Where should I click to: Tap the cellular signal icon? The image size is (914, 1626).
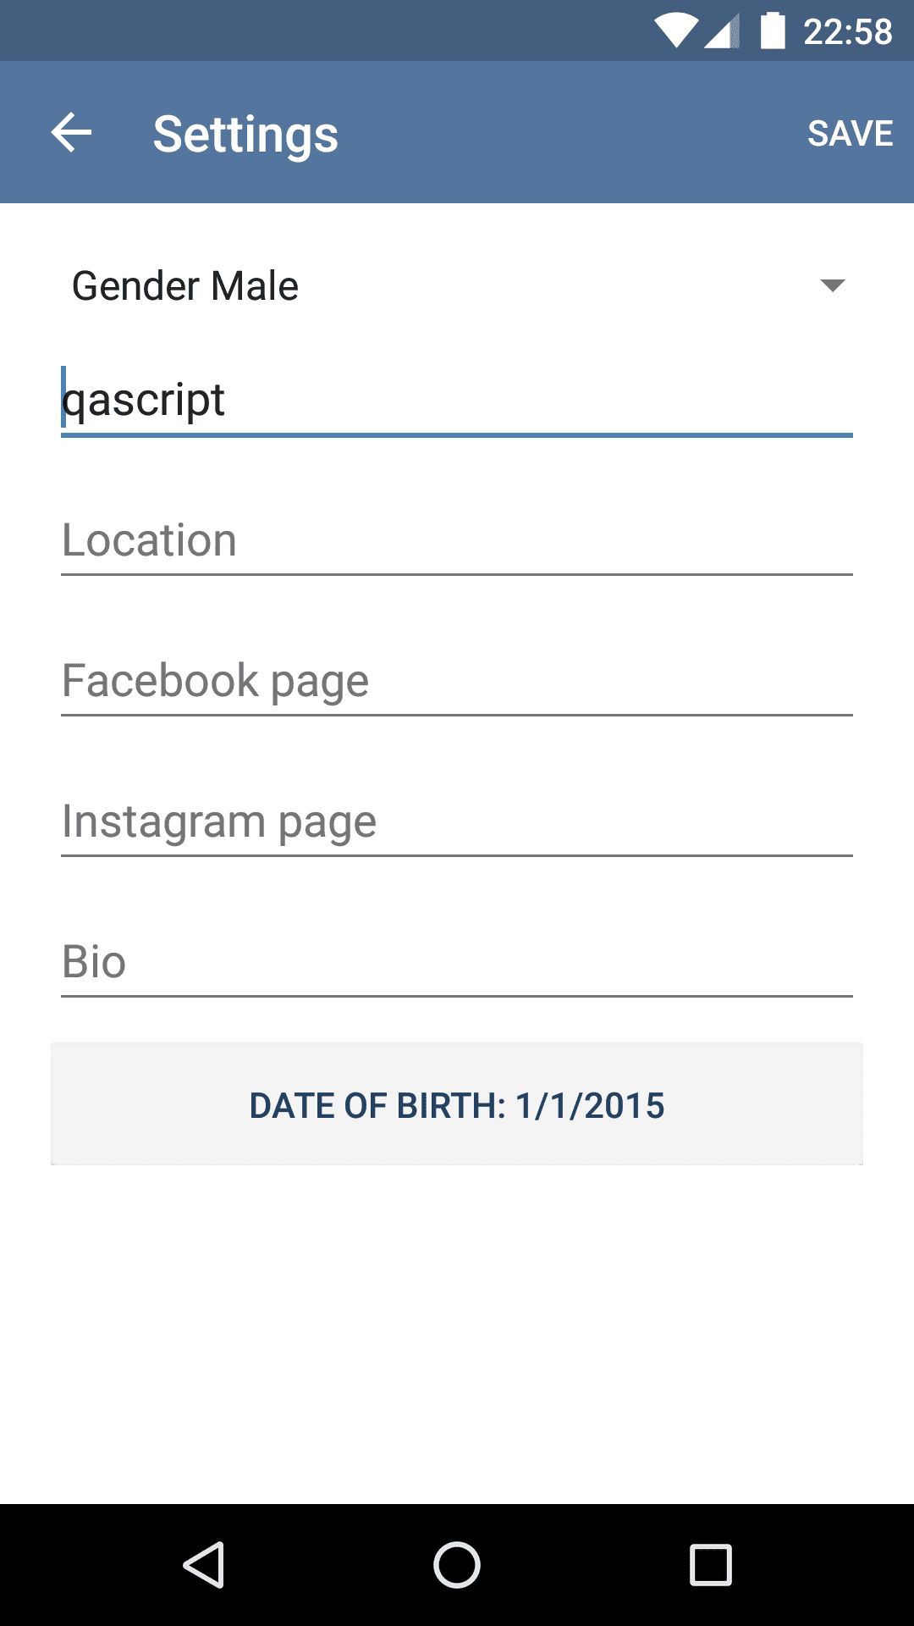point(722,31)
